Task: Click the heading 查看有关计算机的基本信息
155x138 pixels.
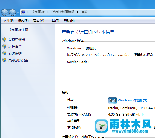Action: [88, 32]
